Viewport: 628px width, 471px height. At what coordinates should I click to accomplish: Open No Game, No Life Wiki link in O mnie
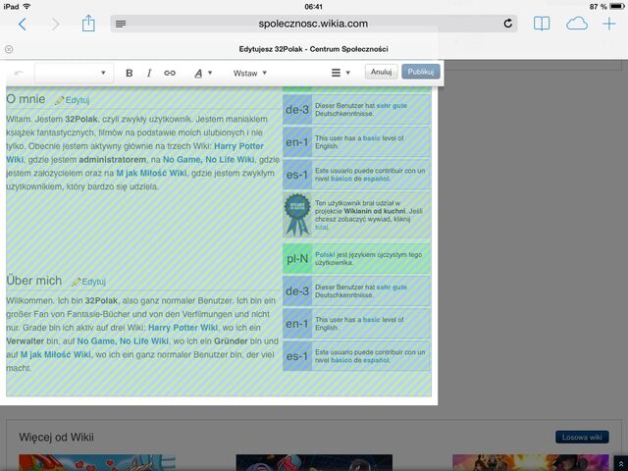pos(208,159)
